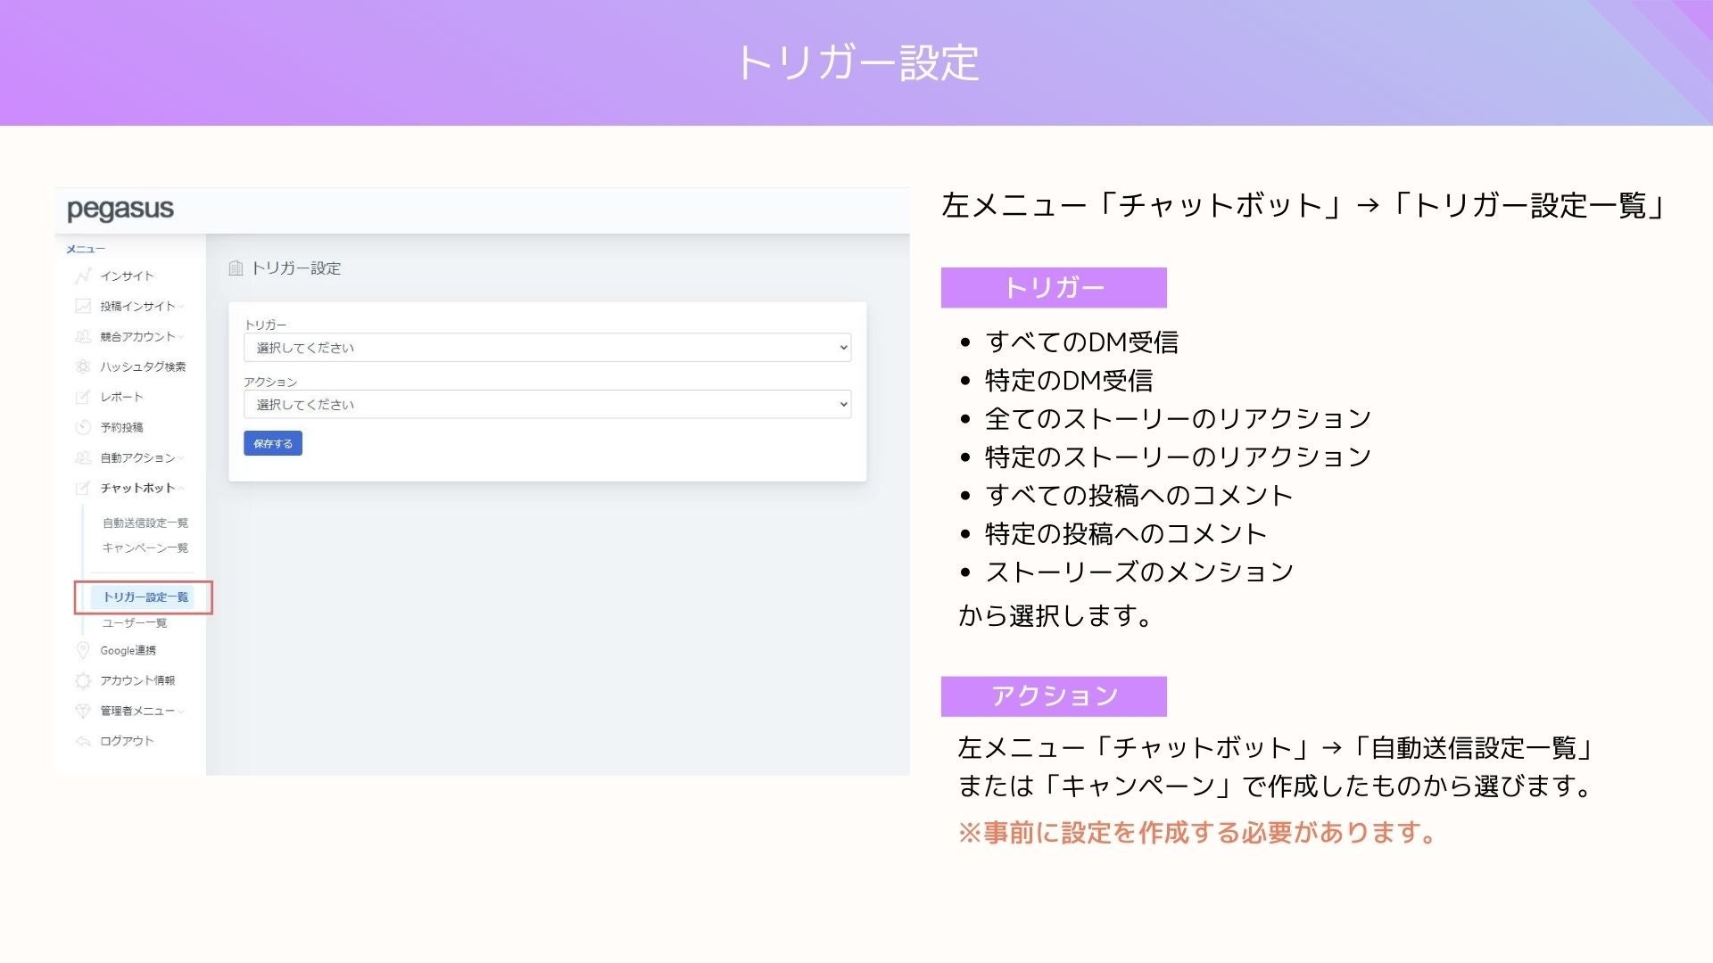This screenshot has width=1713, height=963.
Task: Go to キャンペーン一覧 submenu item
Action: point(145,548)
